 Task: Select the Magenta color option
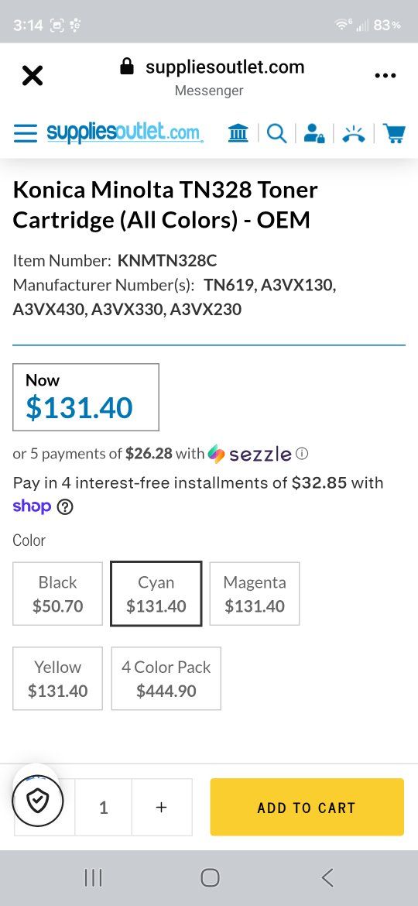pyautogui.click(x=255, y=593)
